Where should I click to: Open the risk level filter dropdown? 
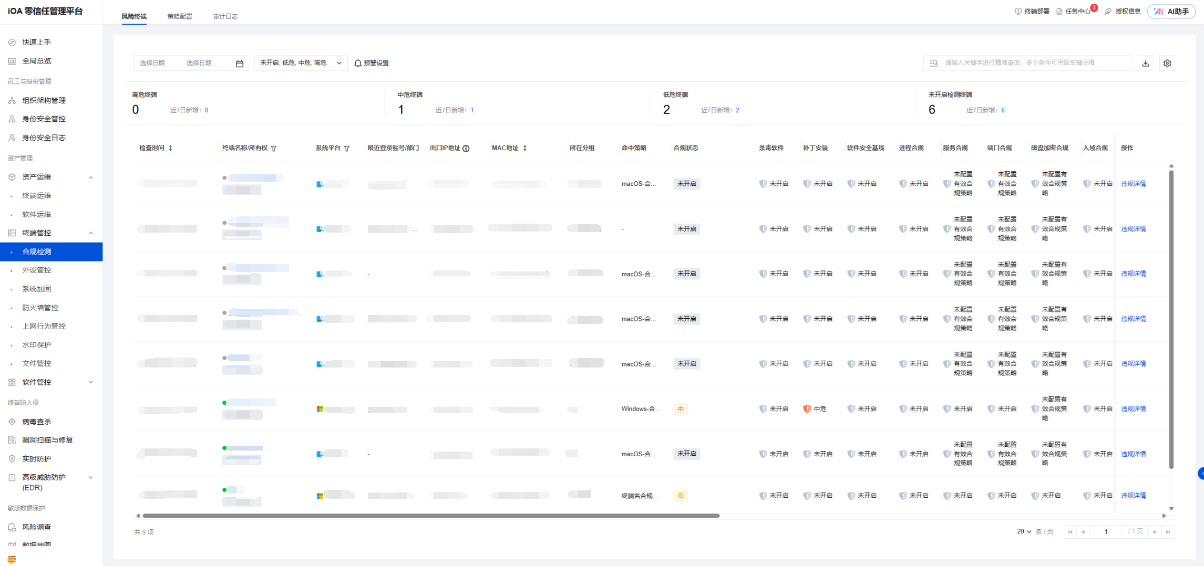(x=301, y=63)
